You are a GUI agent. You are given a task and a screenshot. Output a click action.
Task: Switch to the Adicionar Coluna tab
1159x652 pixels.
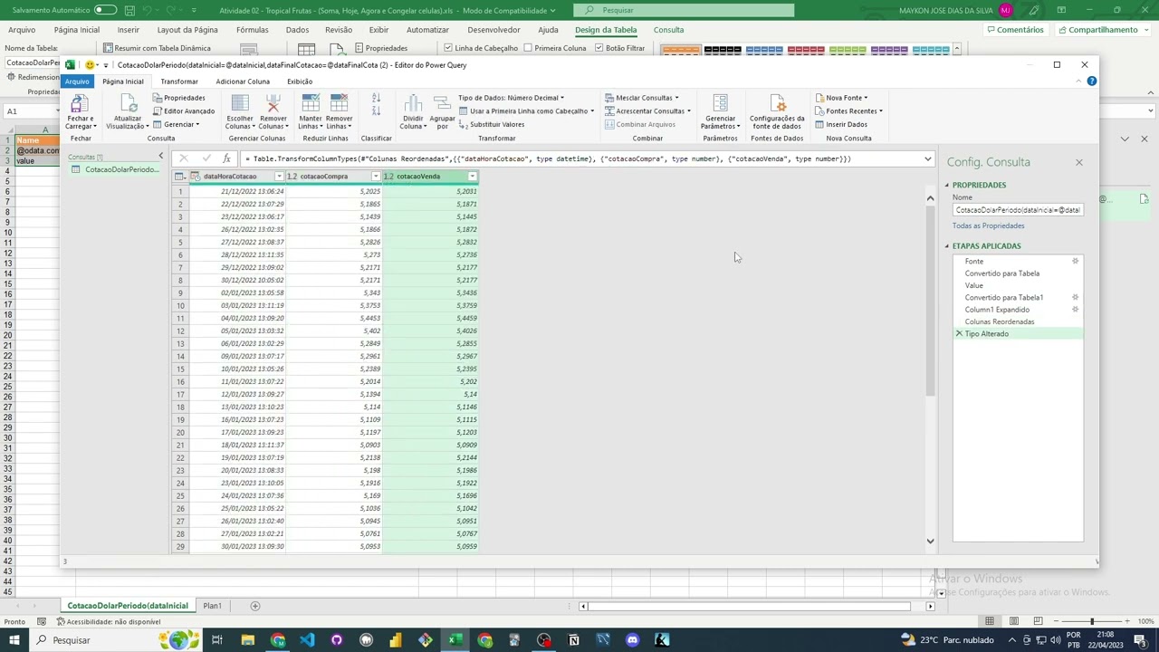tap(243, 81)
